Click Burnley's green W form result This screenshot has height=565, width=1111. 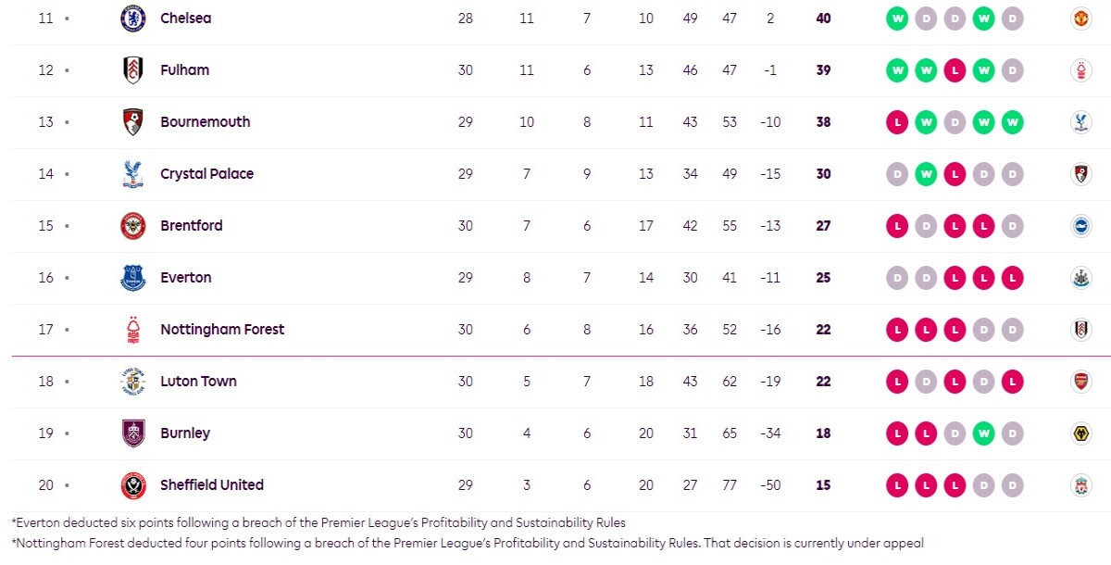pyautogui.click(x=983, y=433)
